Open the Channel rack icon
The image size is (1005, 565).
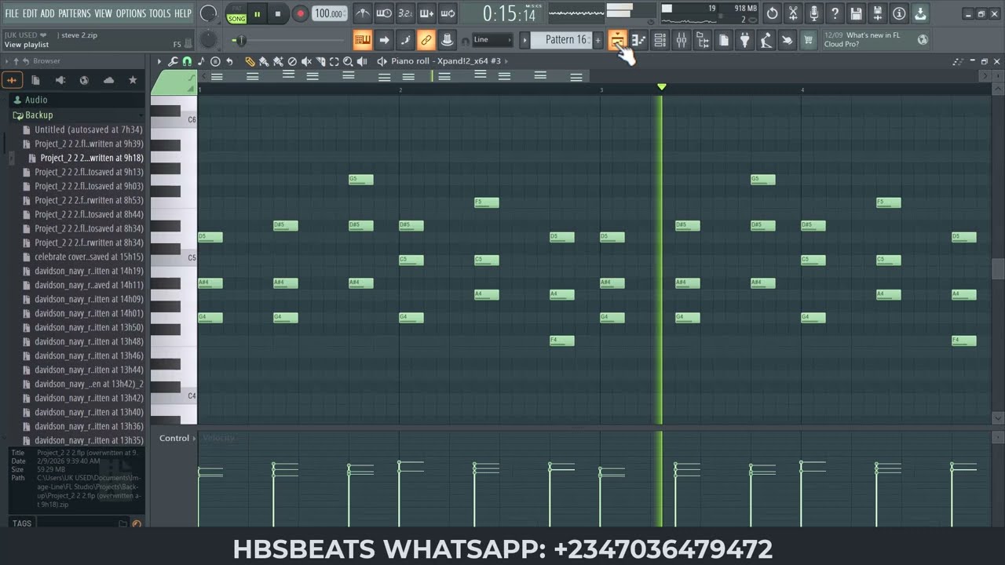pos(660,40)
